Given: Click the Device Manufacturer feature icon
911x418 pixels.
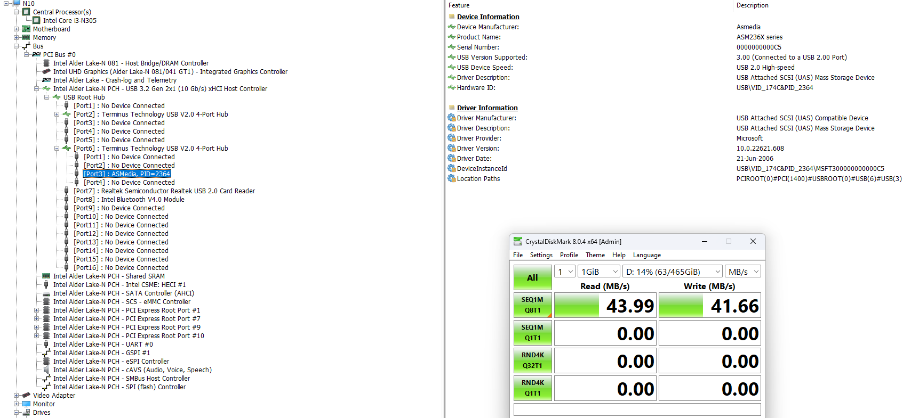Looking at the screenshot, I should [452, 27].
